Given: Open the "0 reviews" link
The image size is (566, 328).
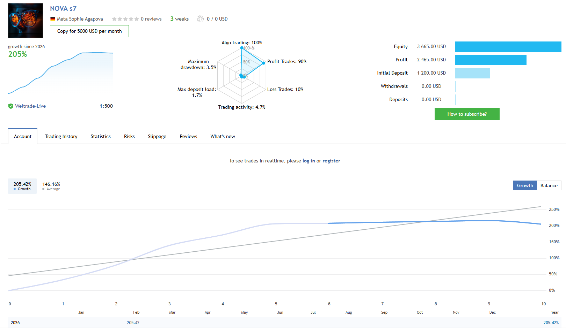Looking at the screenshot, I should pyautogui.click(x=151, y=19).
